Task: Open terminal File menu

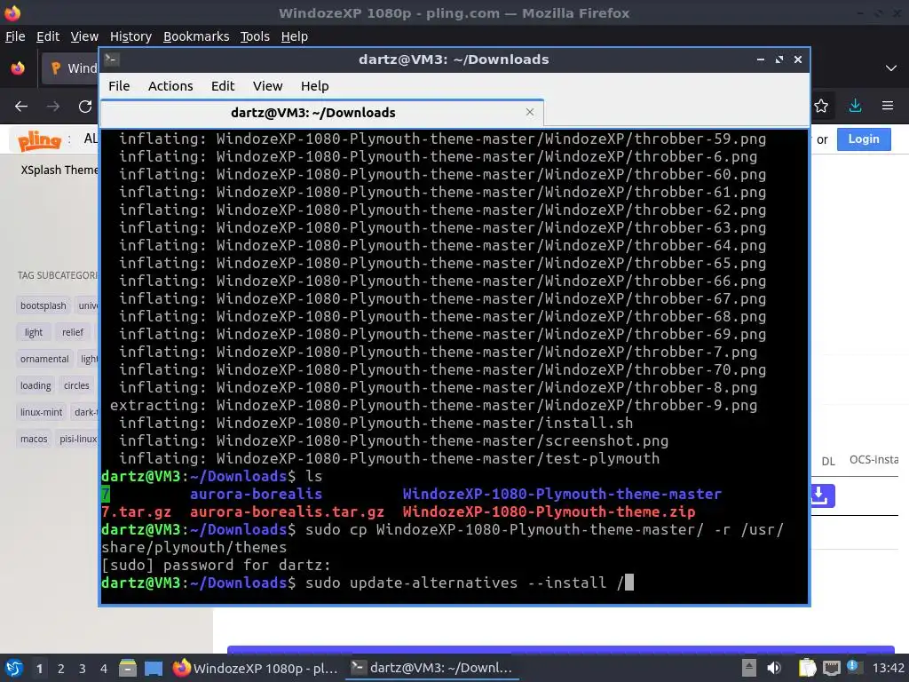Action: (x=119, y=86)
